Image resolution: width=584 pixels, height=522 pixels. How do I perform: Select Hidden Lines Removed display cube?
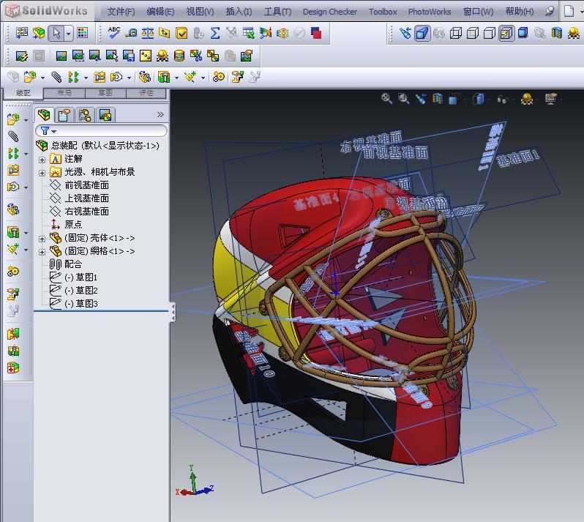tap(490, 33)
